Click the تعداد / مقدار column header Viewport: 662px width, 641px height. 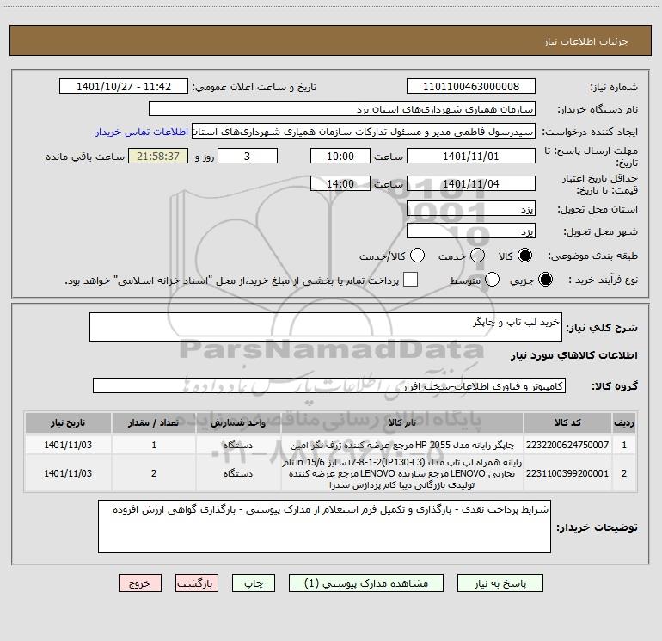(154, 422)
